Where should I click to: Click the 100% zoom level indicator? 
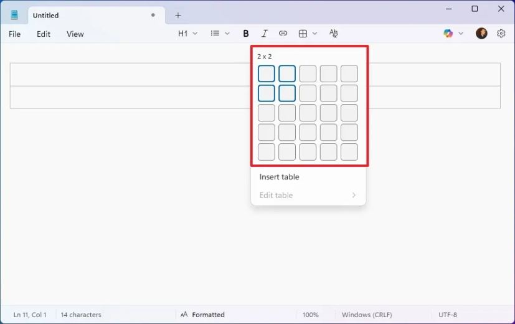(x=311, y=315)
